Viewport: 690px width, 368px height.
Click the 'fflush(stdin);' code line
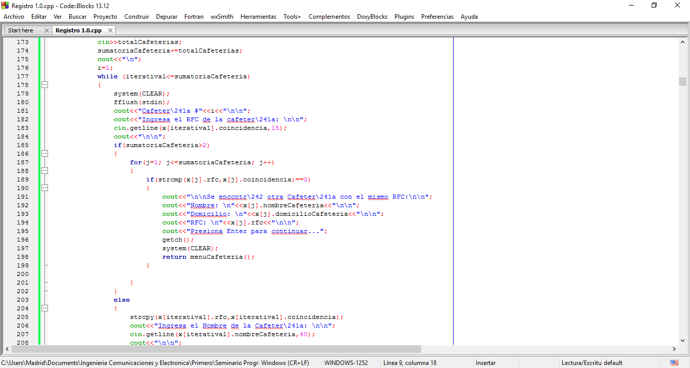coord(142,102)
